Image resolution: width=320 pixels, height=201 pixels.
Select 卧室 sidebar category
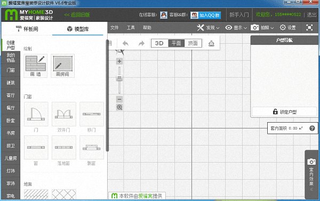coord(11,120)
